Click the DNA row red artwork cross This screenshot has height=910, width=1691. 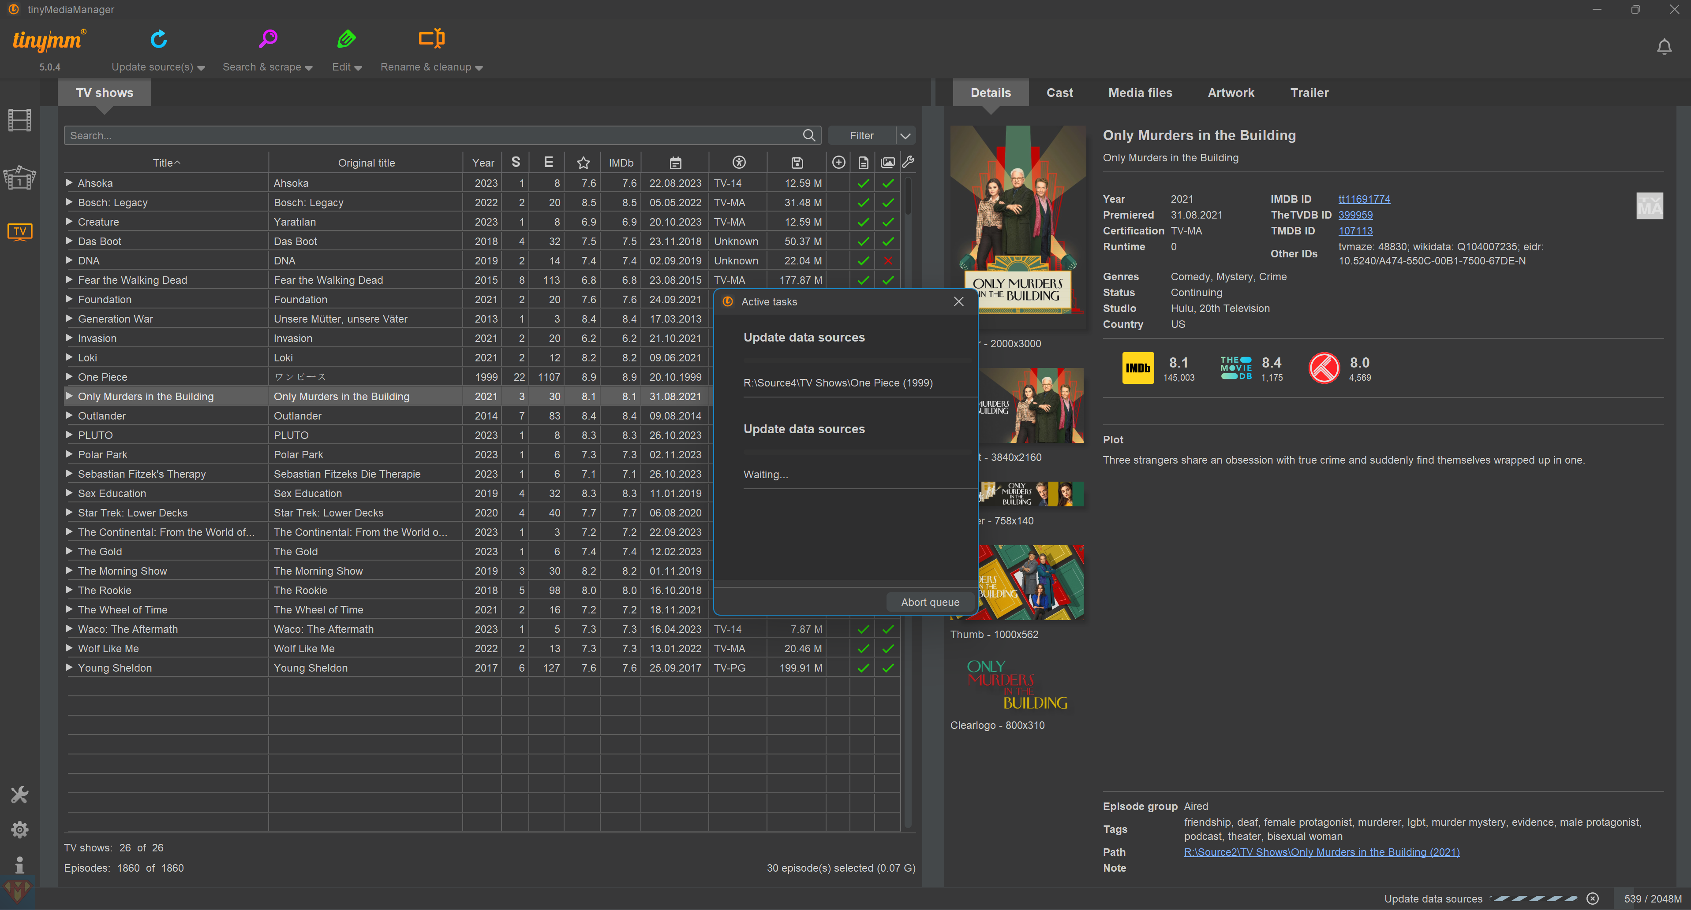(x=888, y=261)
